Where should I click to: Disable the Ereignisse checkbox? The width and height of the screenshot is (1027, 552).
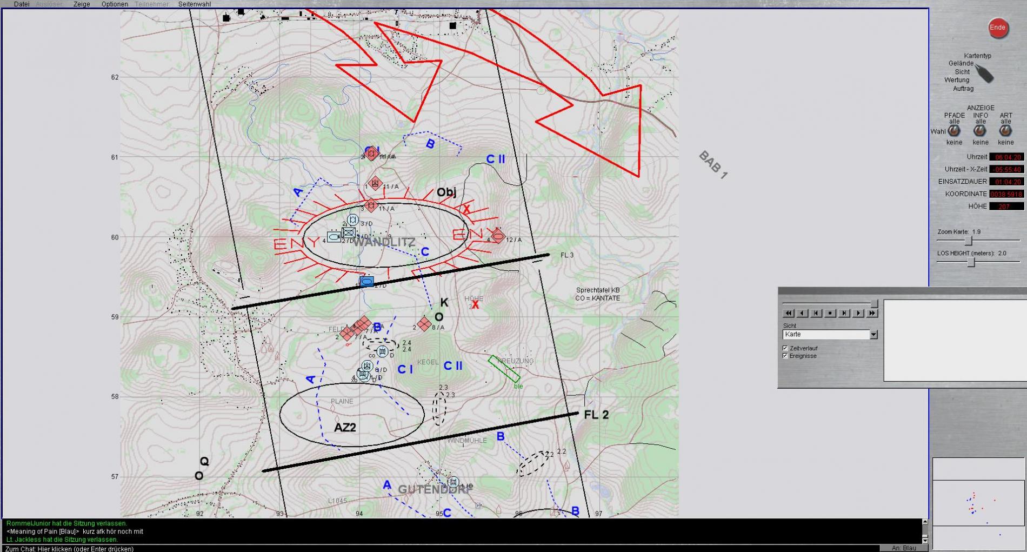pyautogui.click(x=785, y=356)
